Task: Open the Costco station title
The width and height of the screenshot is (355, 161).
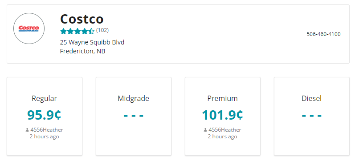Action: pos(82,19)
